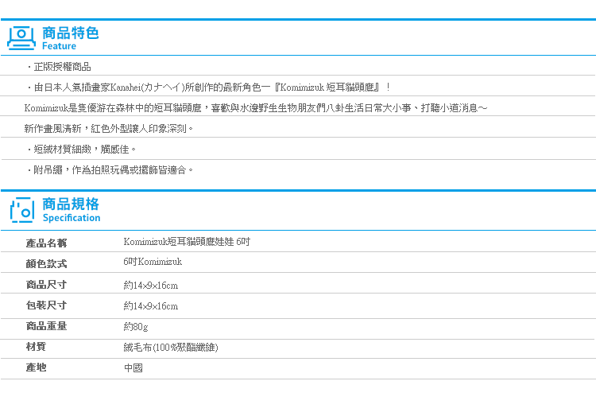Click the value 'Komimizuk短耳貓頭鷹娃娃 6吋'
This screenshot has width=596, height=420.
tap(187, 242)
